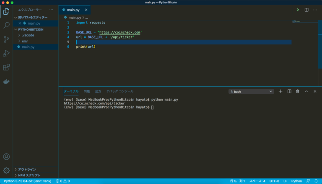The width and height of the screenshot is (322, 184).
Task: Open the terminal selector dropdown '1: bash'
Action: pos(251,91)
